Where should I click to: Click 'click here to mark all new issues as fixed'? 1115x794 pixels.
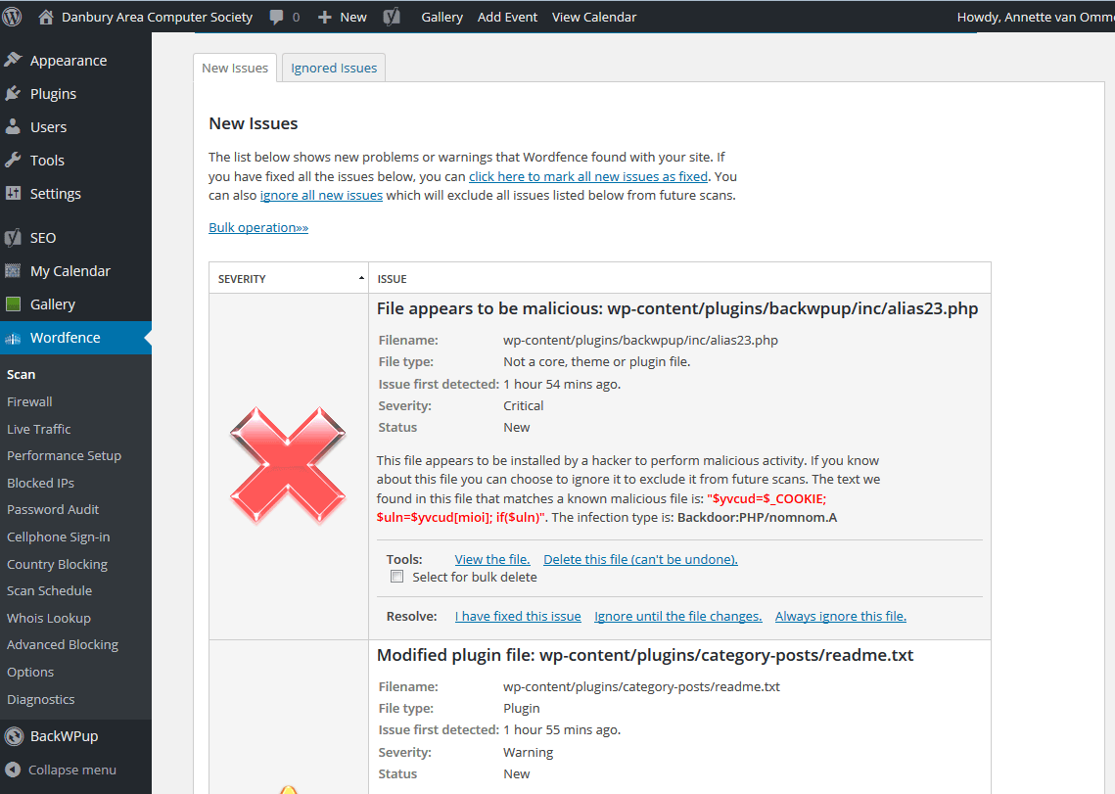[588, 176]
